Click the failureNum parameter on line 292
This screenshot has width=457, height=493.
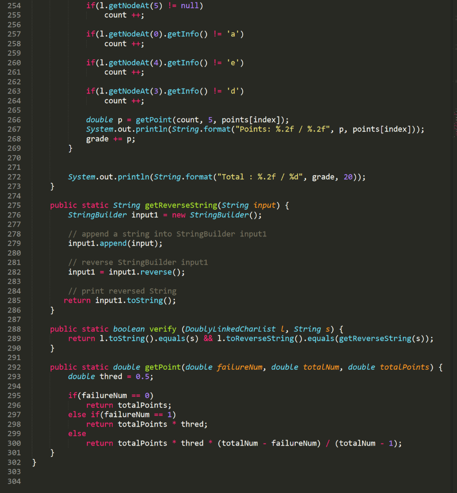(x=239, y=367)
